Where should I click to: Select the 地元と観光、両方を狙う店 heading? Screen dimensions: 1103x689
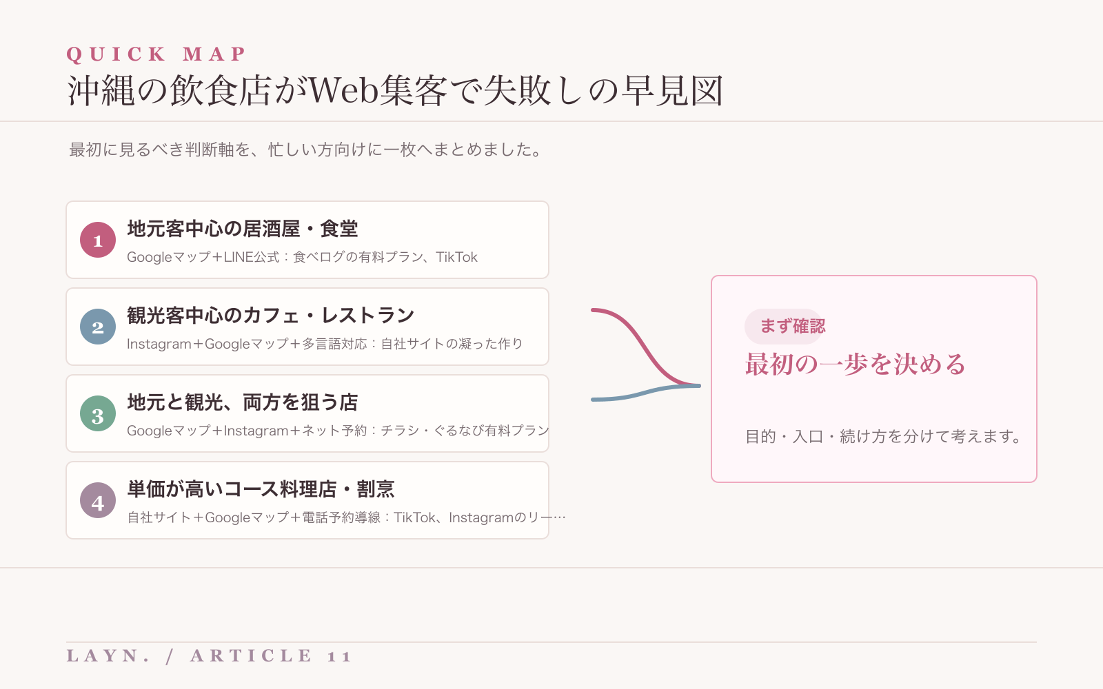tap(243, 402)
